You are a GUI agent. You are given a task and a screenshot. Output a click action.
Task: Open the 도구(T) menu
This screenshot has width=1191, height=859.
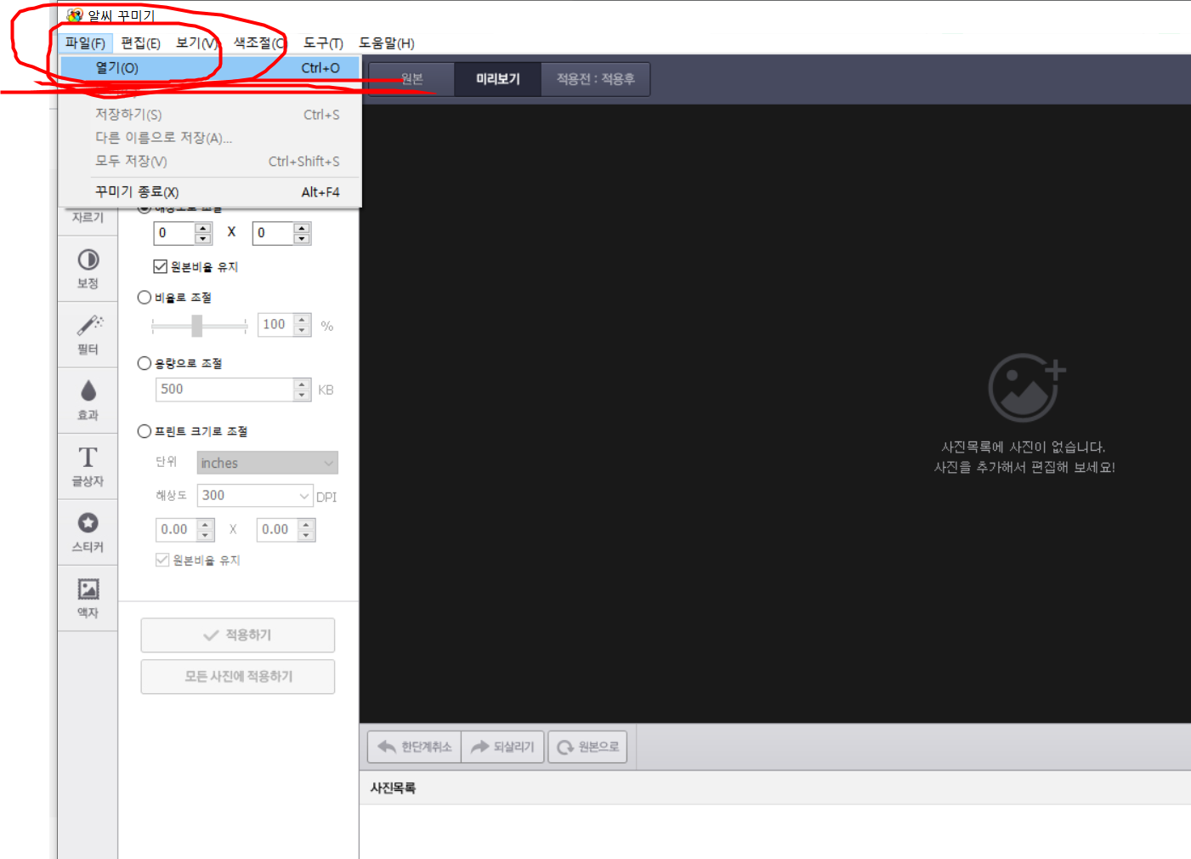pos(323,43)
